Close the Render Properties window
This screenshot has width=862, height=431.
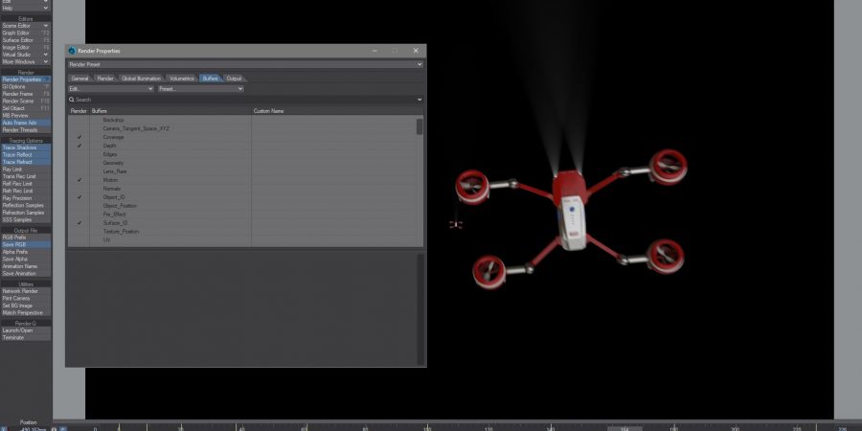point(416,51)
